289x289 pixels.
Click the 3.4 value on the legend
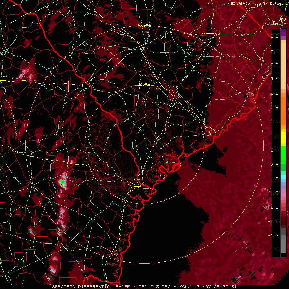pos(275,150)
